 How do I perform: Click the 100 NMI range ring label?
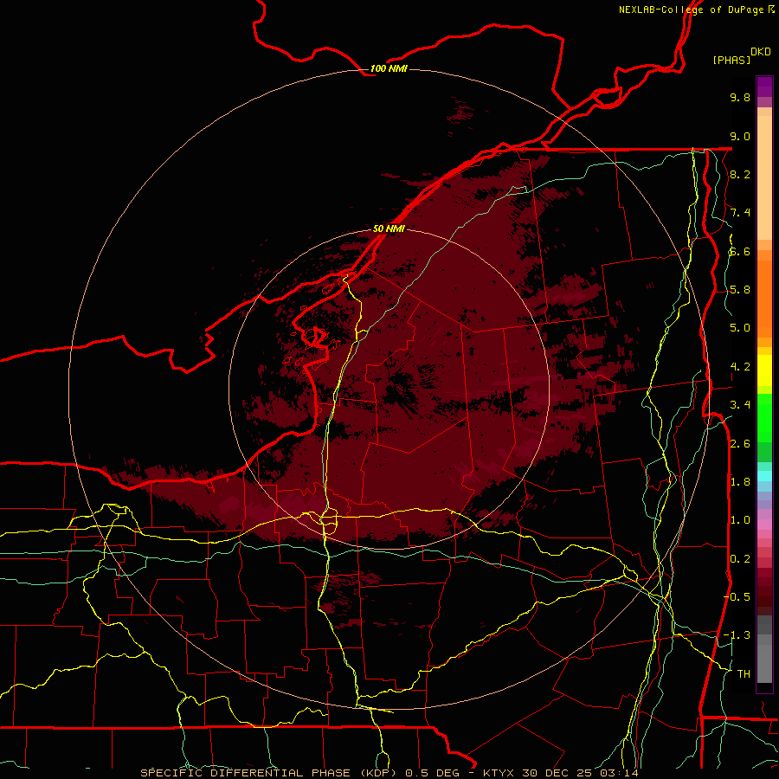(x=389, y=68)
